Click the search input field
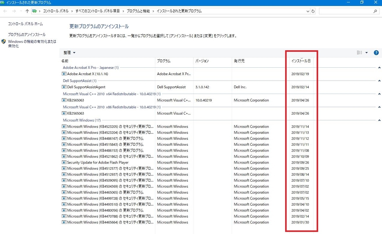 pyautogui.click(x=346, y=11)
